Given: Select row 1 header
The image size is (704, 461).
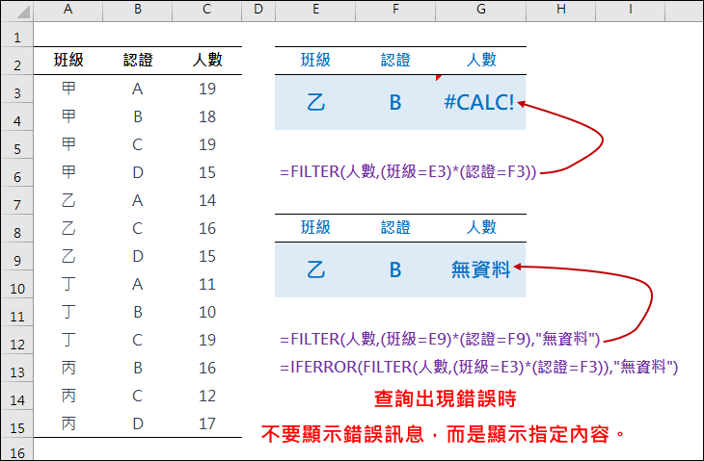Looking at the screenshot, I should coord(17,35).
